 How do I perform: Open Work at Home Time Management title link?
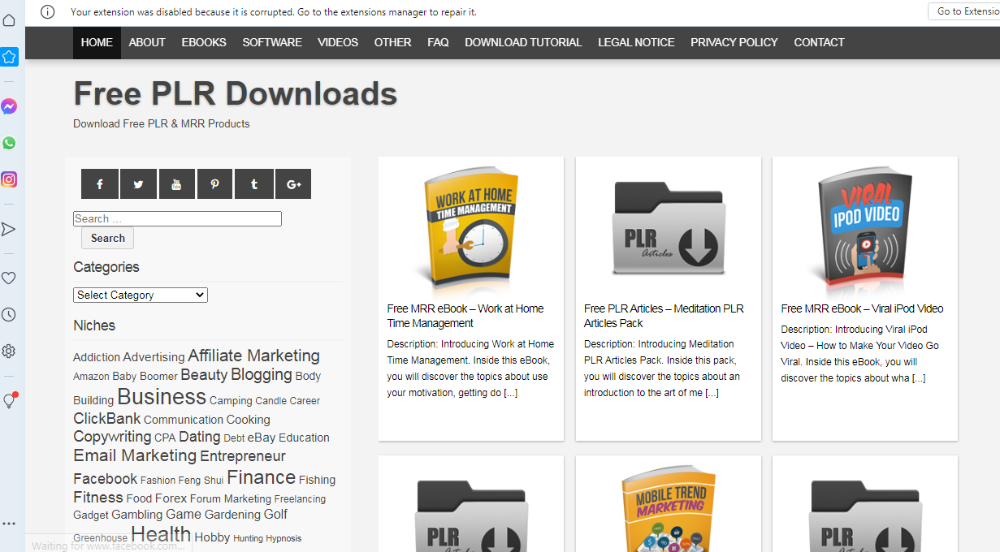pos(465,316)
